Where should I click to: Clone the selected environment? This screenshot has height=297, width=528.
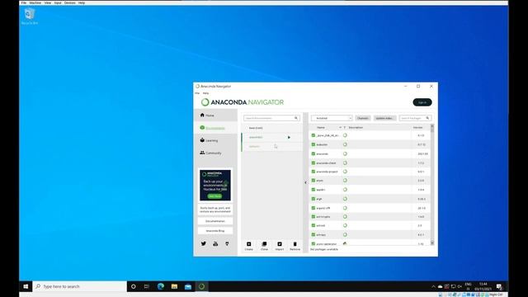[x=264, y=246]
